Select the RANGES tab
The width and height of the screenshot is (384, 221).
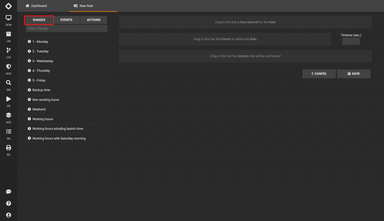point(39,20)
